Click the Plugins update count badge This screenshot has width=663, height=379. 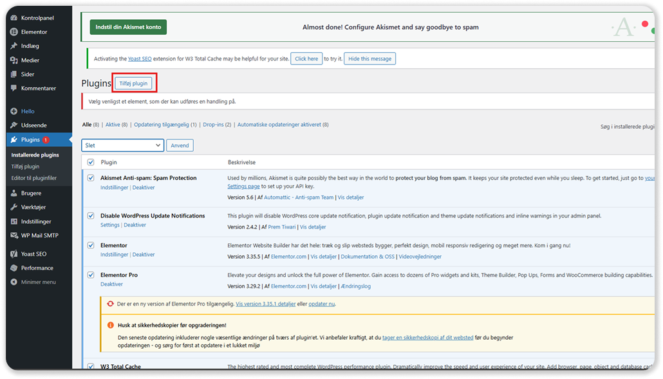coord(46,140)
